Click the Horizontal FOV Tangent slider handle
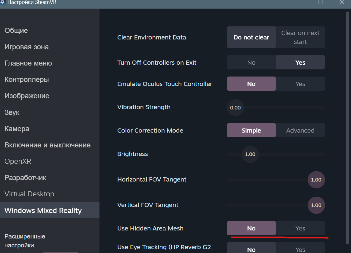The image size is (351, 253). pos(316,180)
